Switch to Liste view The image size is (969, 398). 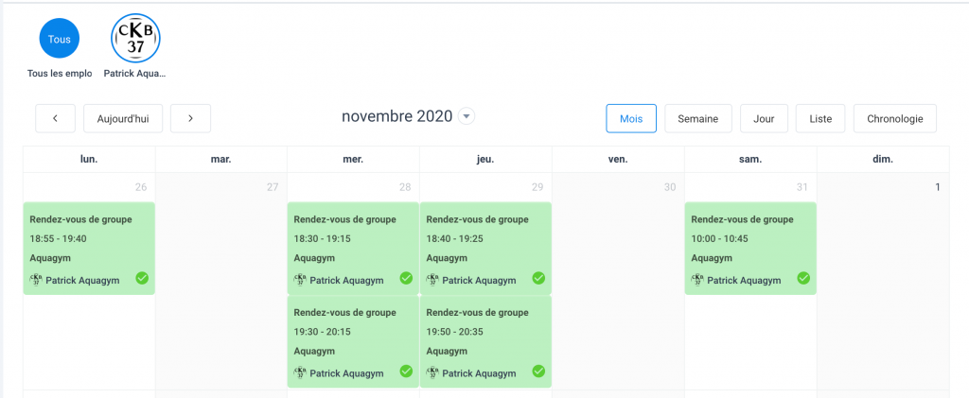pyautogui.click(x=820, y=118)
